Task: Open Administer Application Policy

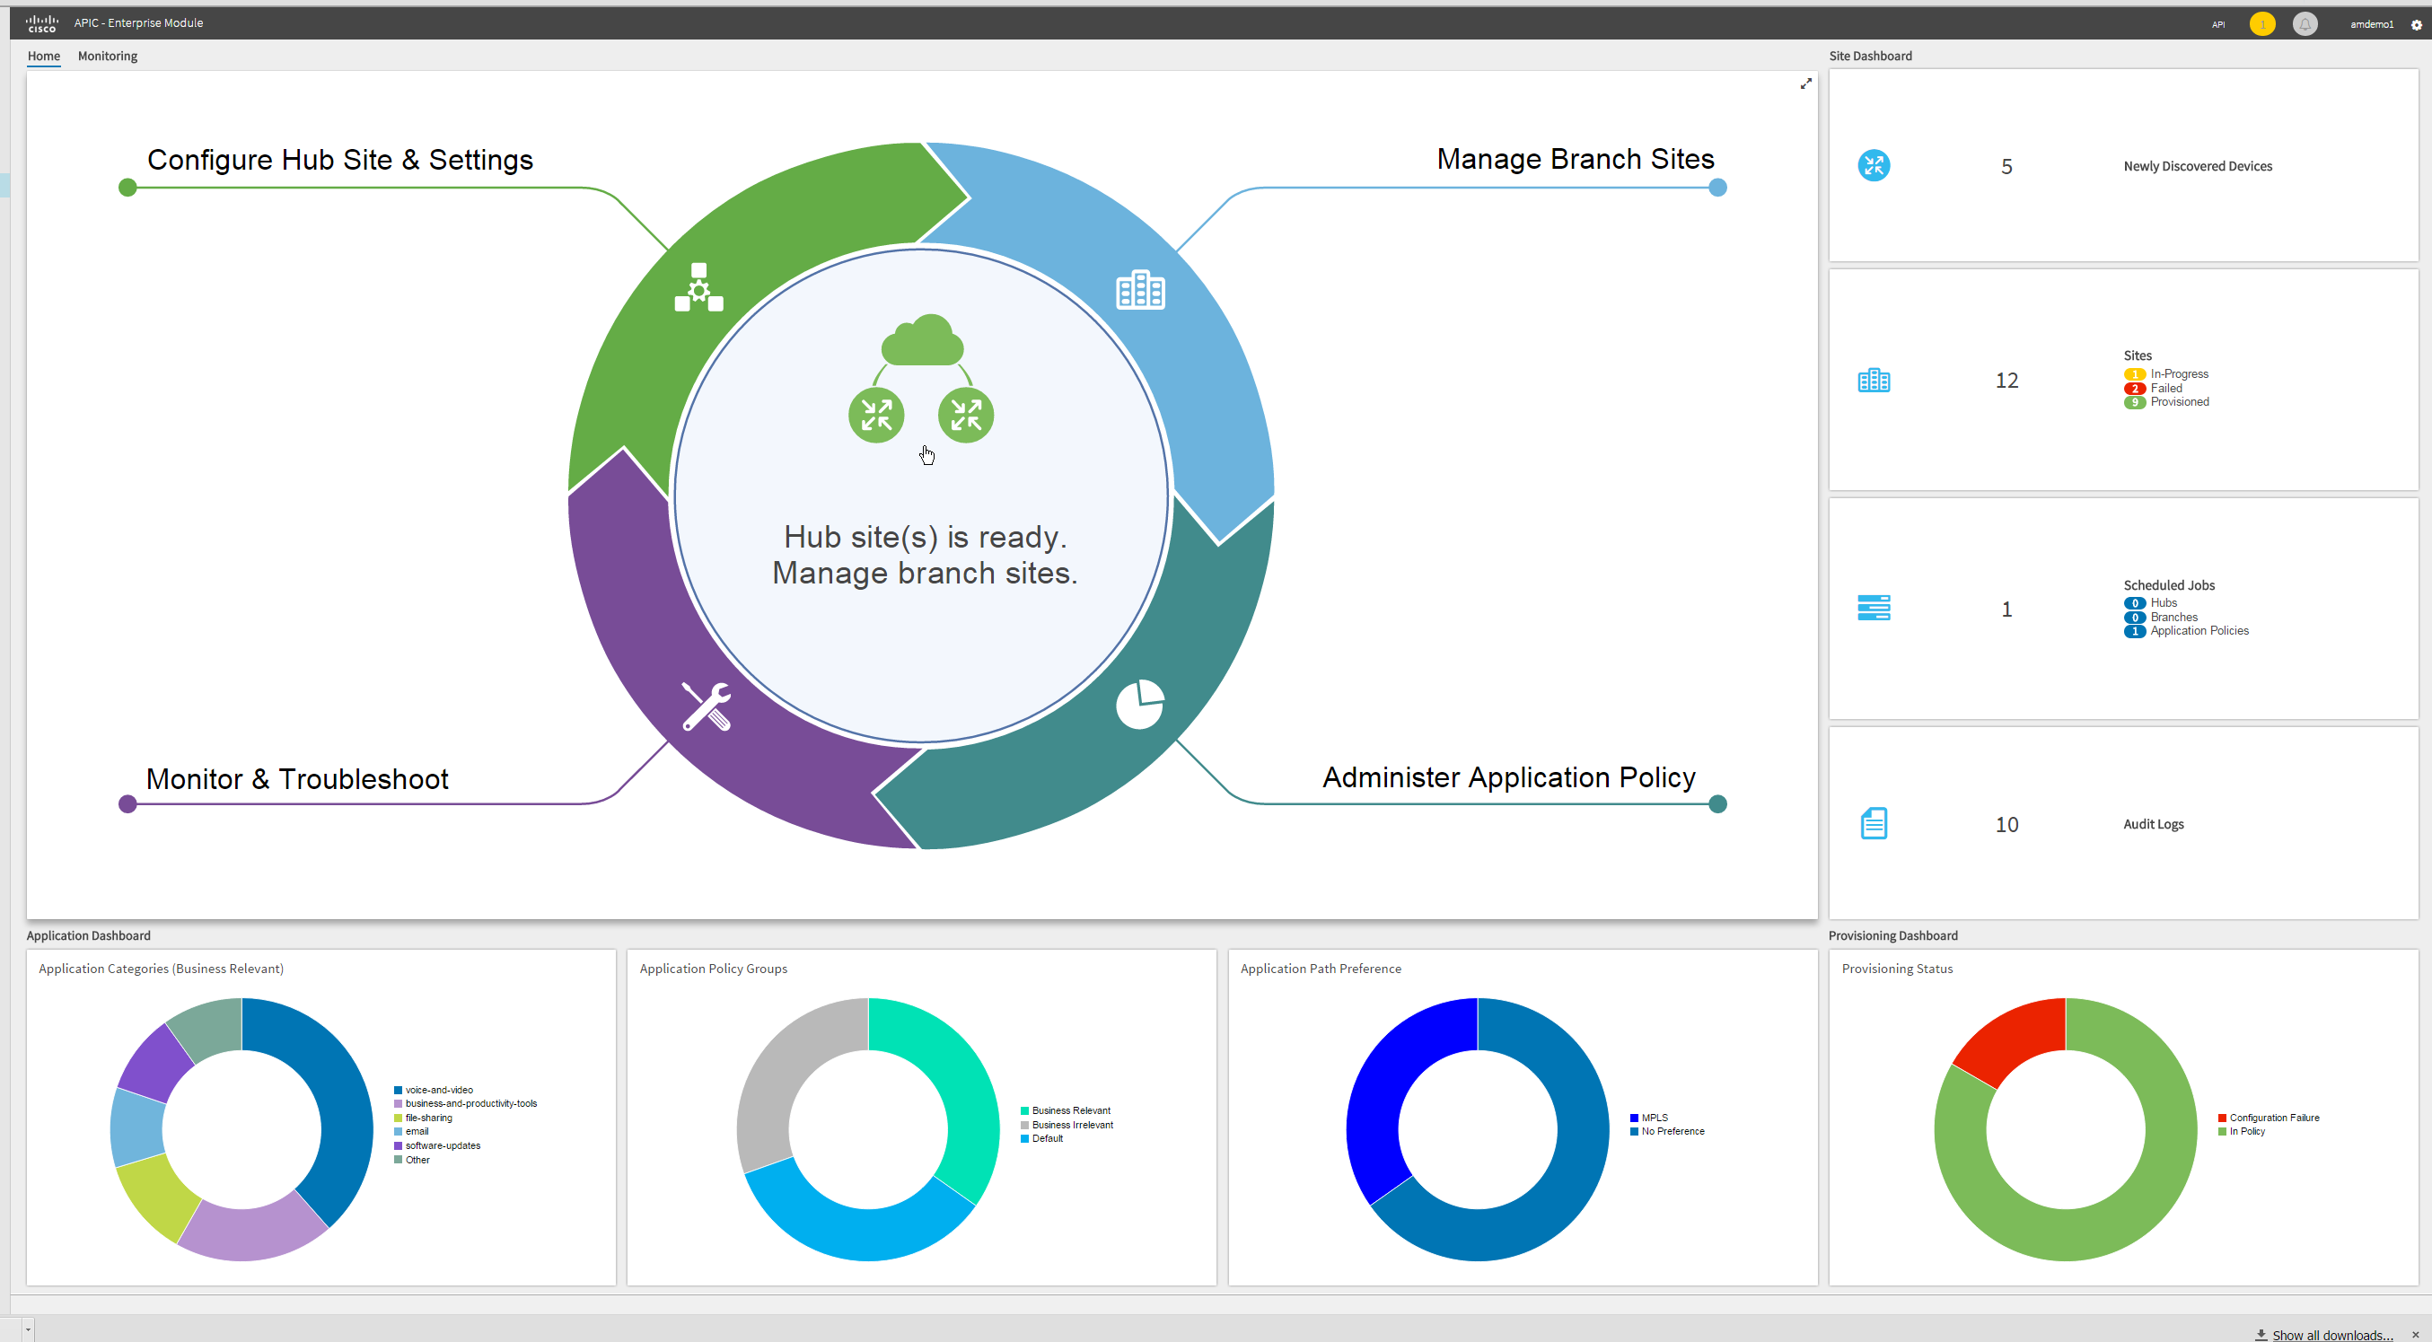Action: pyautogui.click(x=1509, y=776)
